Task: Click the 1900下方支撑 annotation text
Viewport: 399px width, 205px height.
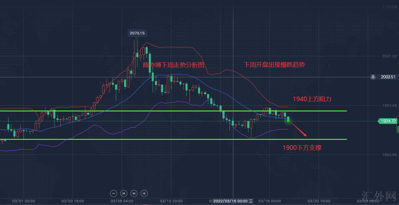Action: click(x=302, y=148)
